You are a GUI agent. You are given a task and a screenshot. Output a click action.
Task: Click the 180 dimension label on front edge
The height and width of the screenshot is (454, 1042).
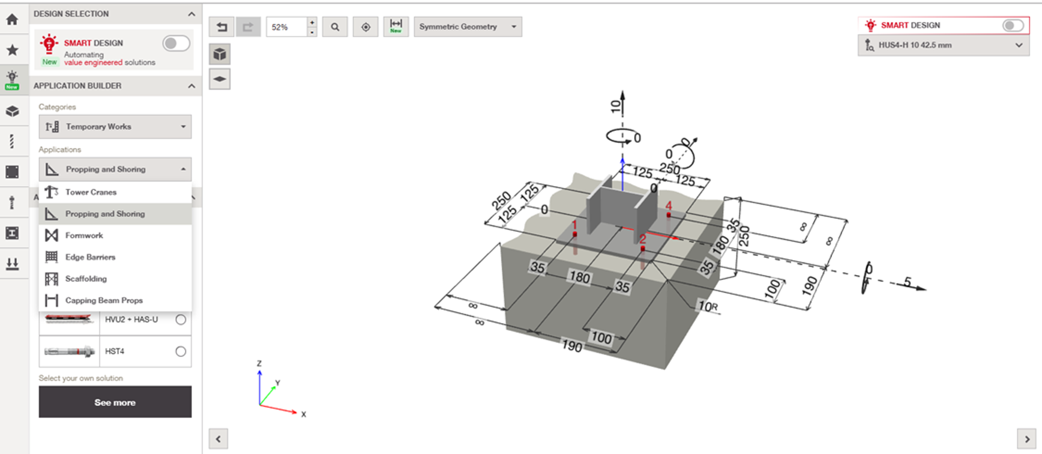(580, 277)
